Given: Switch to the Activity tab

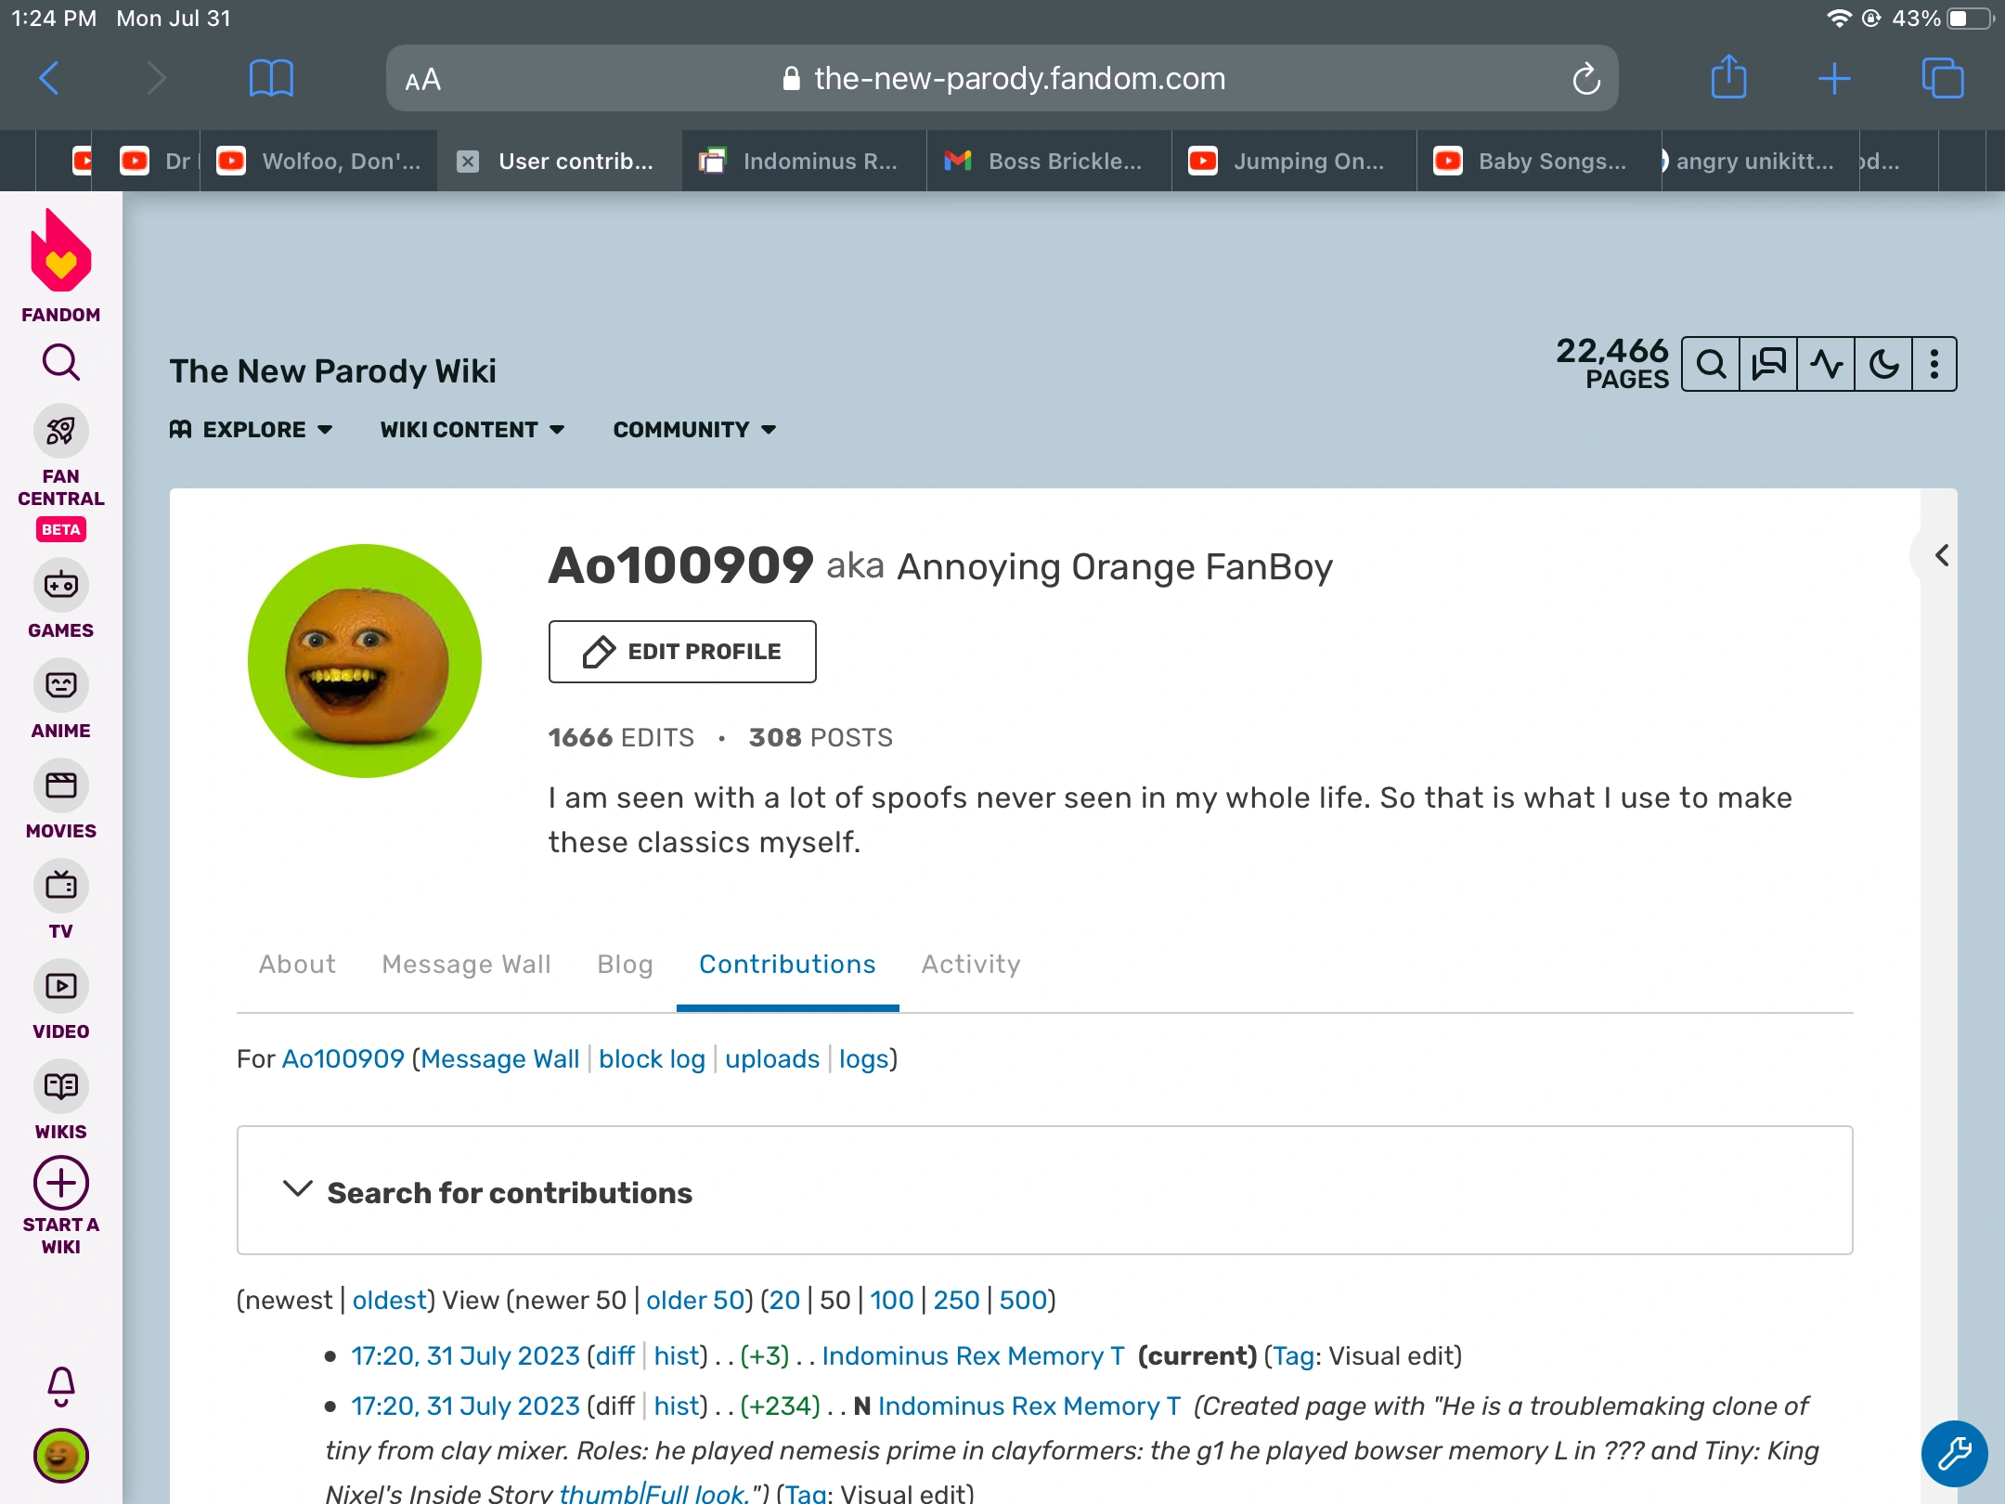Looking at the screenshot, I should [x=970, y=964].
